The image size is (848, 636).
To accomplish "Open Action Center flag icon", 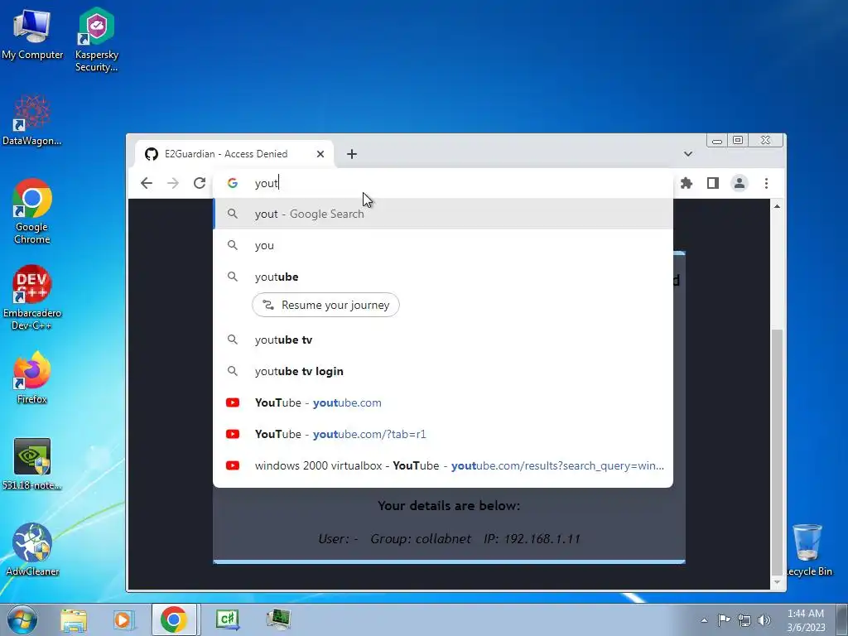I will coord(724,620).
